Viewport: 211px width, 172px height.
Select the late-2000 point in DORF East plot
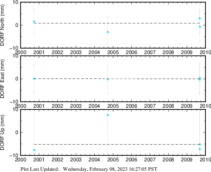[34, 79]
